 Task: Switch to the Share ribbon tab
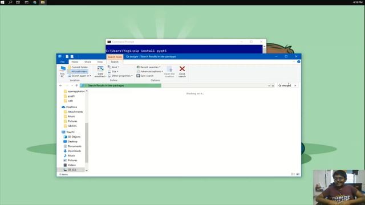pos(88,62)
